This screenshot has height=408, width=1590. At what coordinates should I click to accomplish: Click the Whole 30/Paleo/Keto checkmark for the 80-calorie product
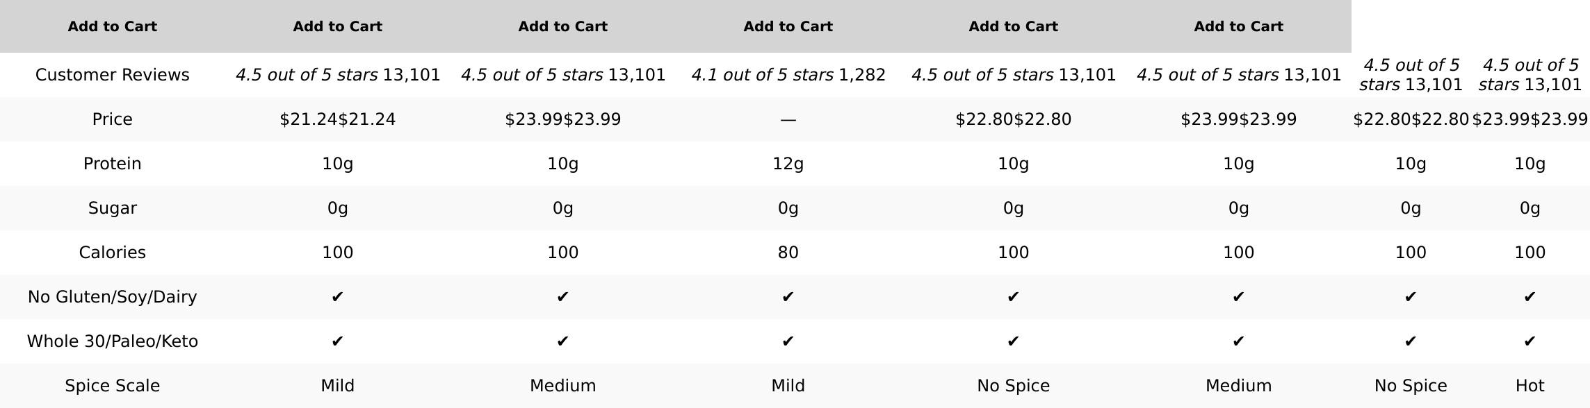[x=788, y=341]
